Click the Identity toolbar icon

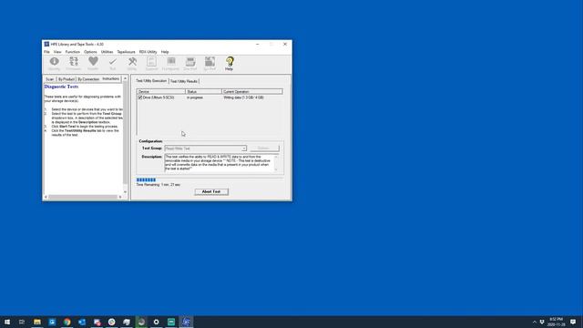(x=55, y=63)
